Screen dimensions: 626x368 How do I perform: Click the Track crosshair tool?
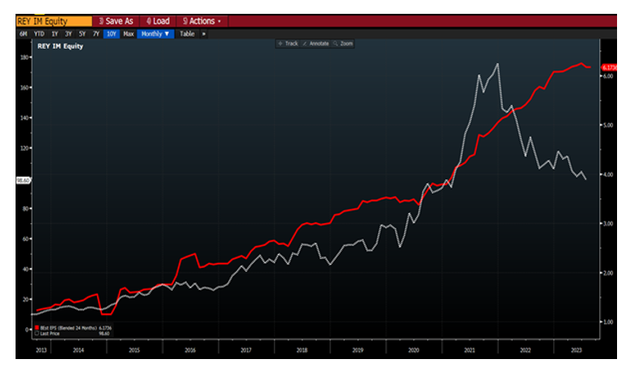click(288, 43)
